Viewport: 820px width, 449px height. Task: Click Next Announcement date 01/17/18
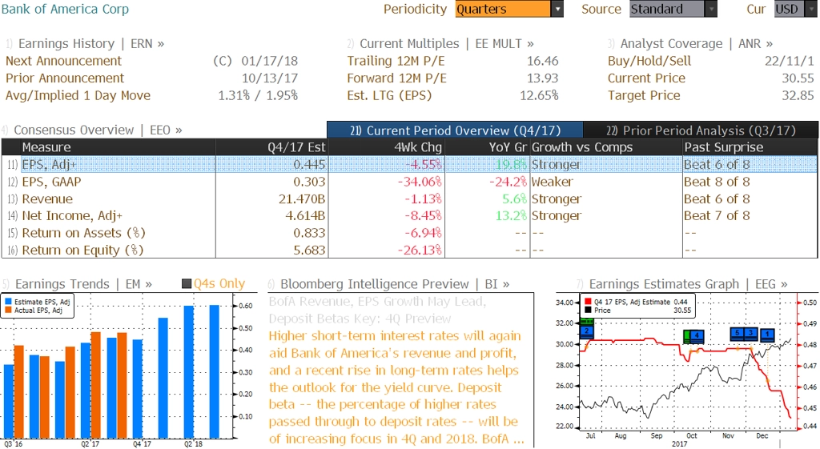click(269, 61)
